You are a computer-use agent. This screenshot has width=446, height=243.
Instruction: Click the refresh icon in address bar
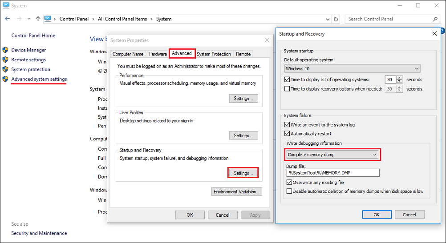click(x=336, y=19)
